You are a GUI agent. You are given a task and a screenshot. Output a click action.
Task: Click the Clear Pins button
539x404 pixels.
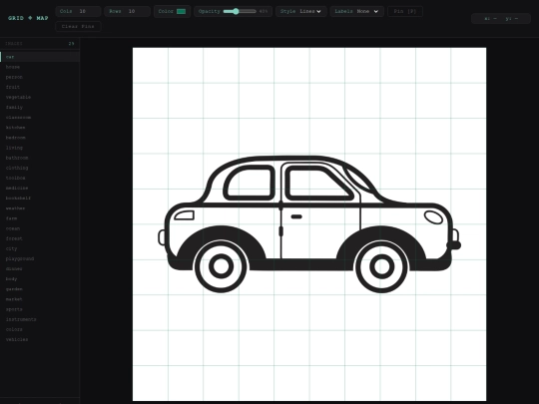[78, 27]
